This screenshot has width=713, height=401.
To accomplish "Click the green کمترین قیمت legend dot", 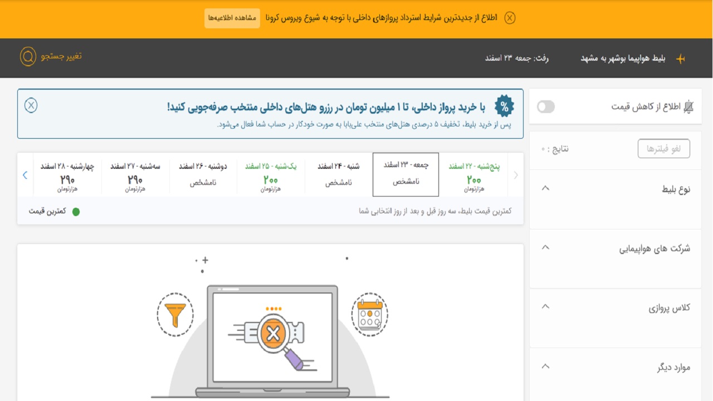I will point(76,212).
